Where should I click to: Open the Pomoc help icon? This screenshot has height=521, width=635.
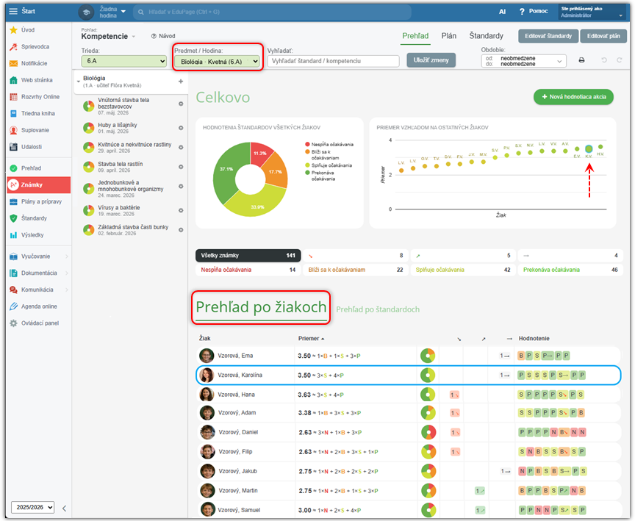coord(522,12)
